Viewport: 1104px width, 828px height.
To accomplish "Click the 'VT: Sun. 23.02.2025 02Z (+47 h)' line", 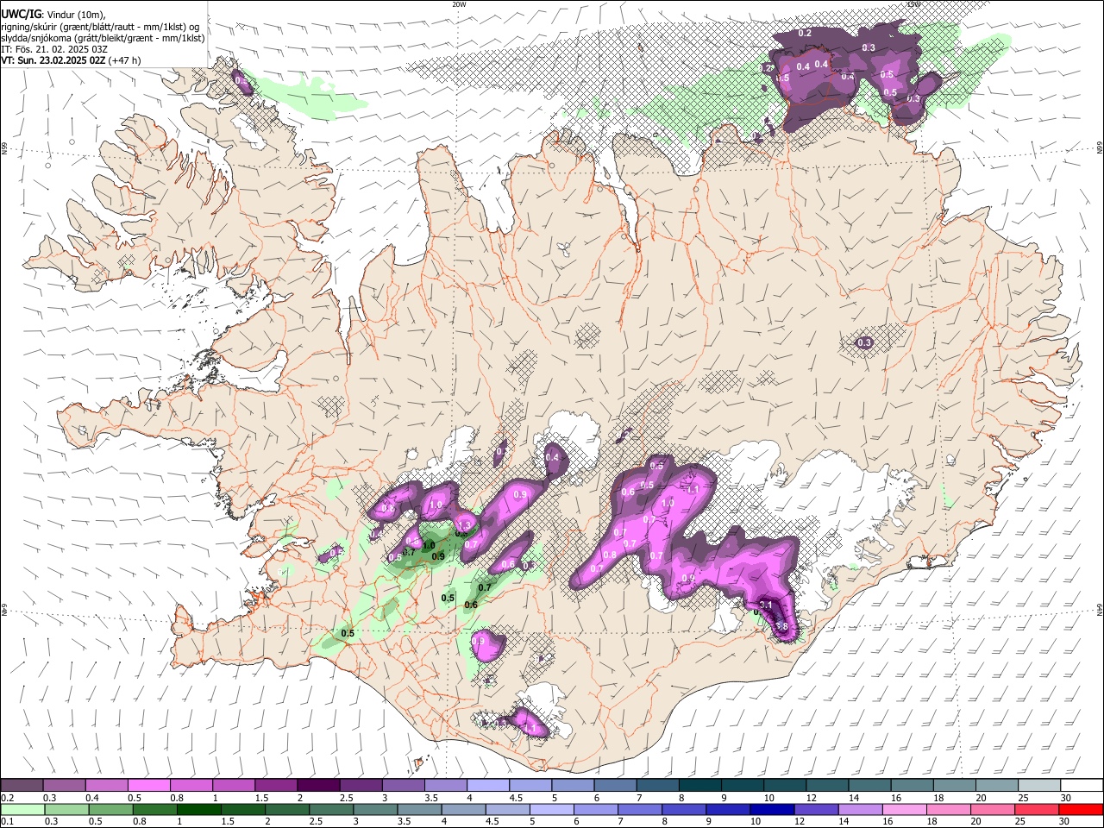I will (x=71, y=60).
